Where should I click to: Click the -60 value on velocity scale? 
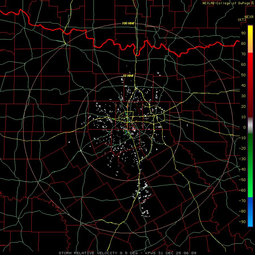242,190
